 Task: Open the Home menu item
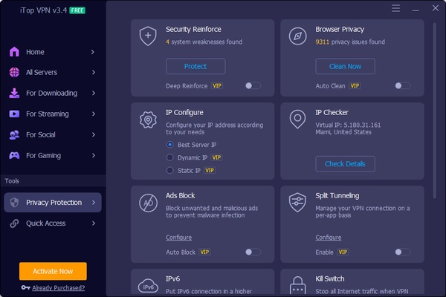pyautogui.click(x=53, y=52)
